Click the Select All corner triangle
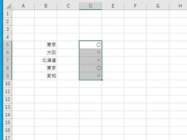 click(x=8, y=6)
